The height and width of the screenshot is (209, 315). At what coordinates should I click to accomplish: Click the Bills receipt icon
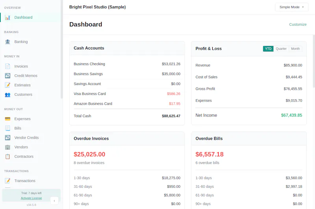[7, 128]
